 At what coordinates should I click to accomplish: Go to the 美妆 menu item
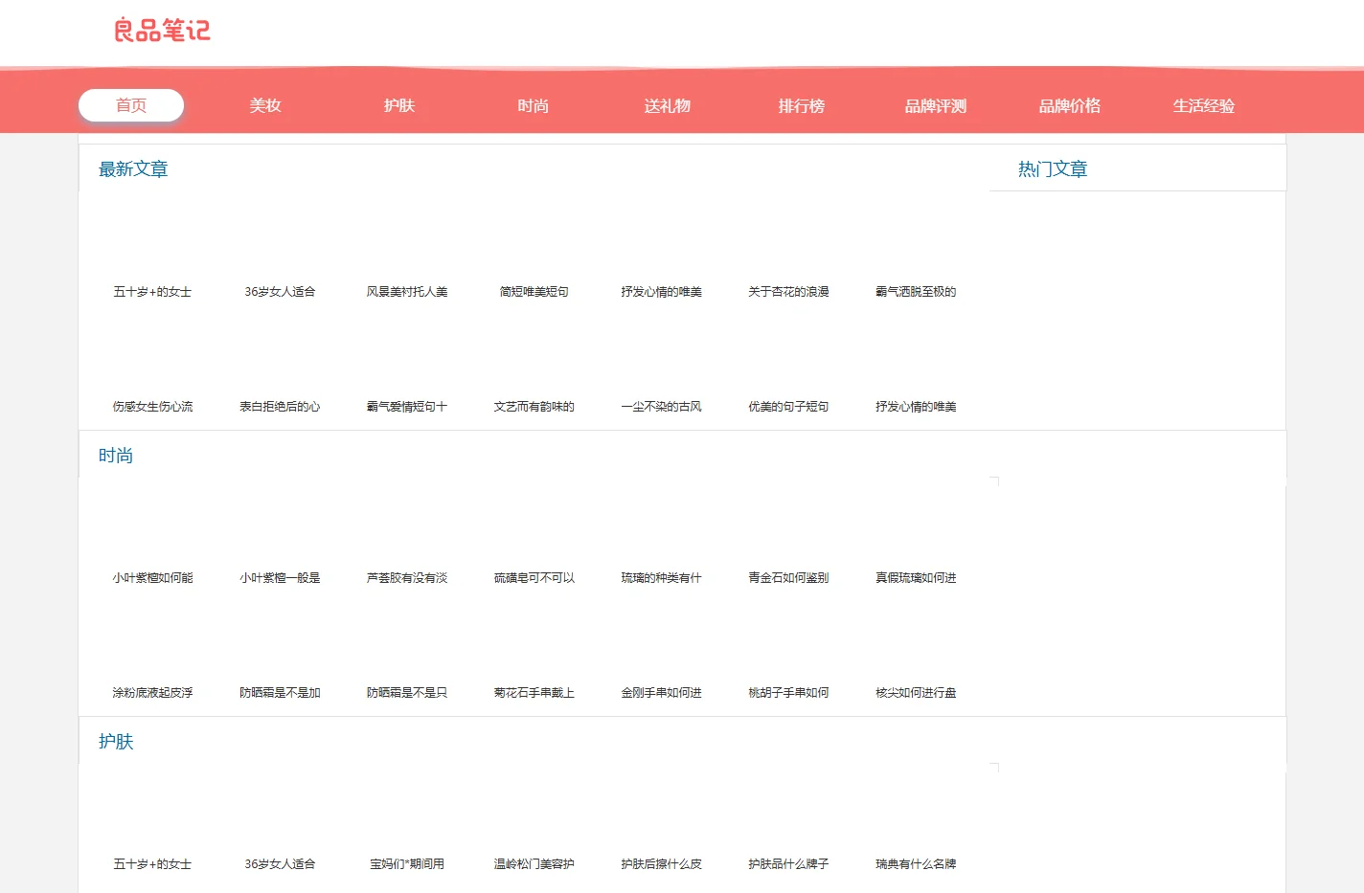(x=265, y=105)
